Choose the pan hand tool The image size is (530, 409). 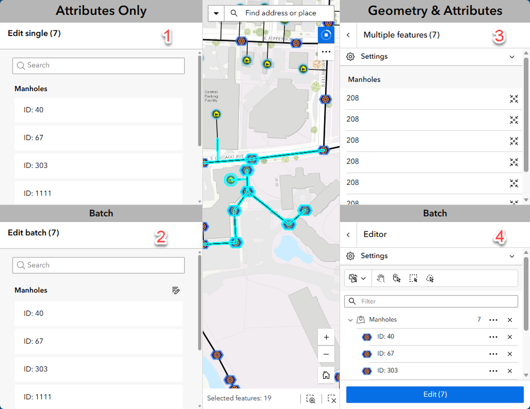click(380, 278)
